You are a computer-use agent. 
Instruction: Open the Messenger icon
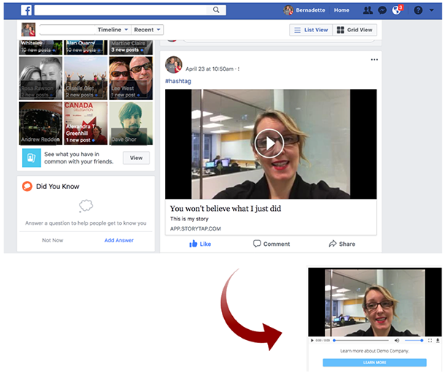point(382,10)
